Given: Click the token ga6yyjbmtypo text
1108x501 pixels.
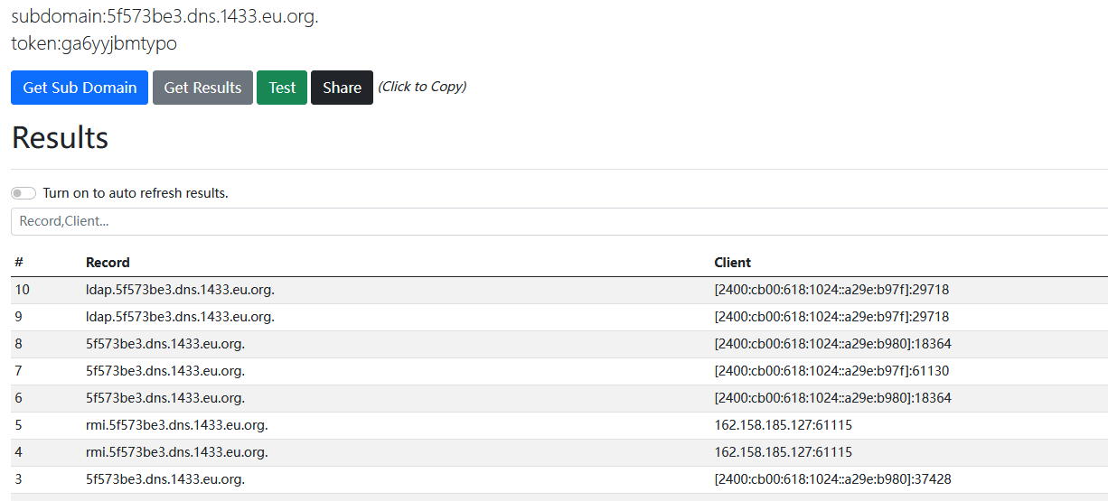Looking at the screenshot, I should point(94,43).
